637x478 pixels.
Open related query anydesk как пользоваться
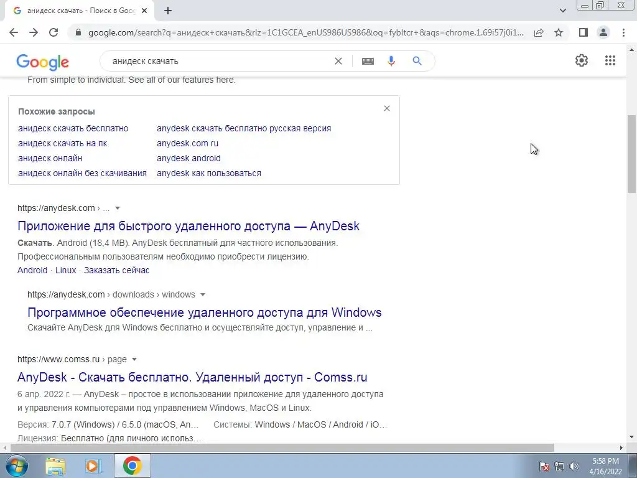pos(209,173)
